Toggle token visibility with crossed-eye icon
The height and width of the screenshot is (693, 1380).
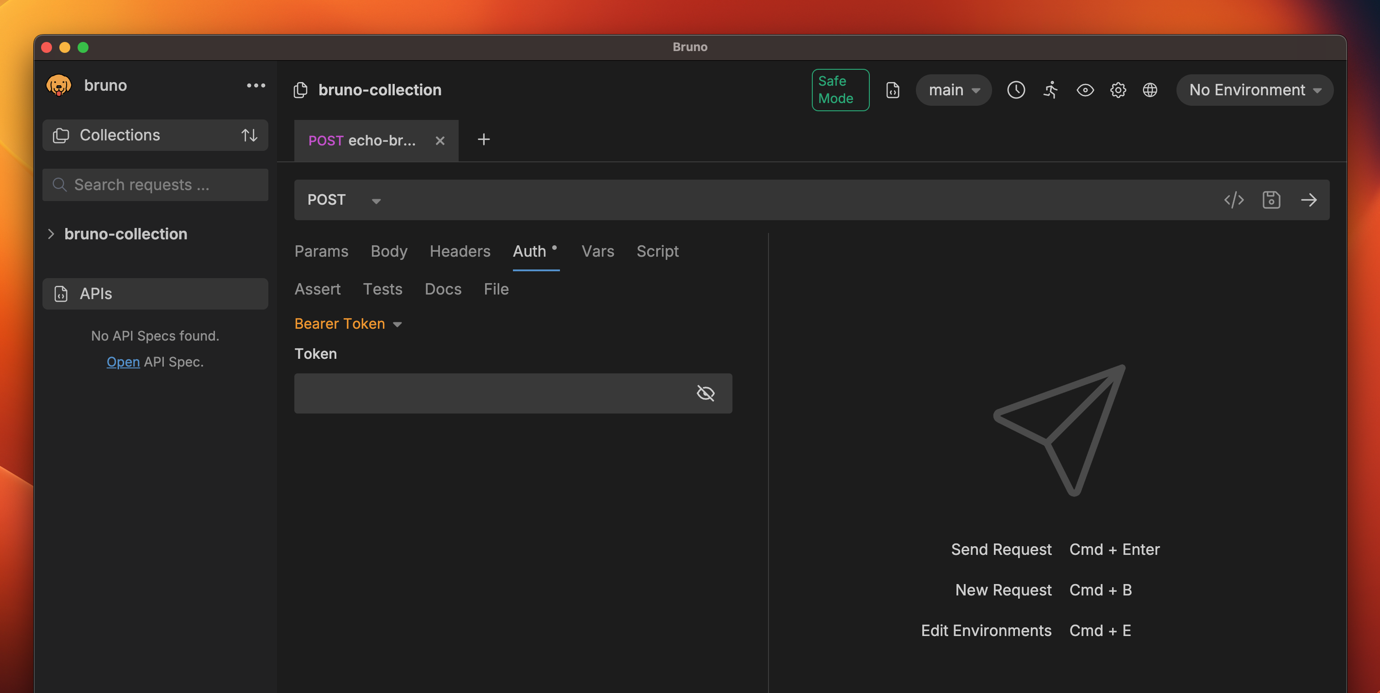point(705,393)
